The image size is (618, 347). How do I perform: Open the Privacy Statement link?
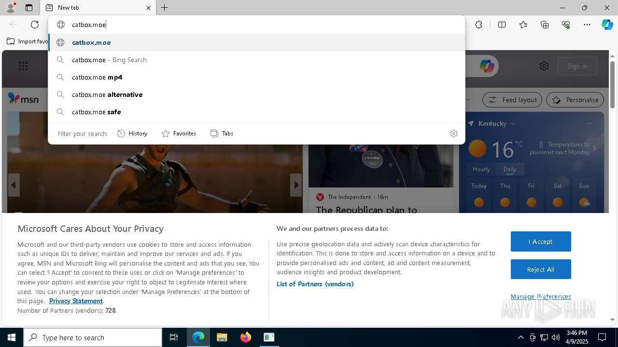click(76, 301)
